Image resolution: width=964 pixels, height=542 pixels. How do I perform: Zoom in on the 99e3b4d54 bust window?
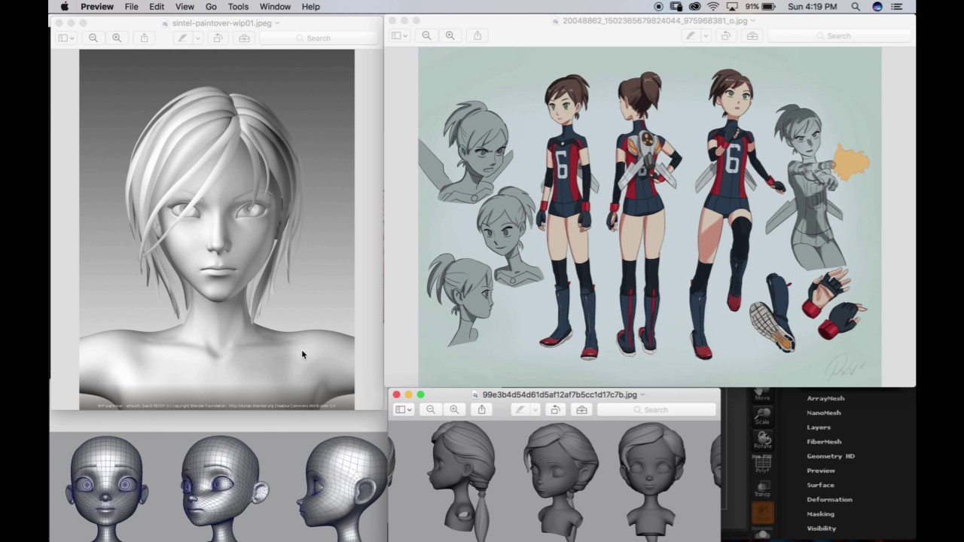454,410
